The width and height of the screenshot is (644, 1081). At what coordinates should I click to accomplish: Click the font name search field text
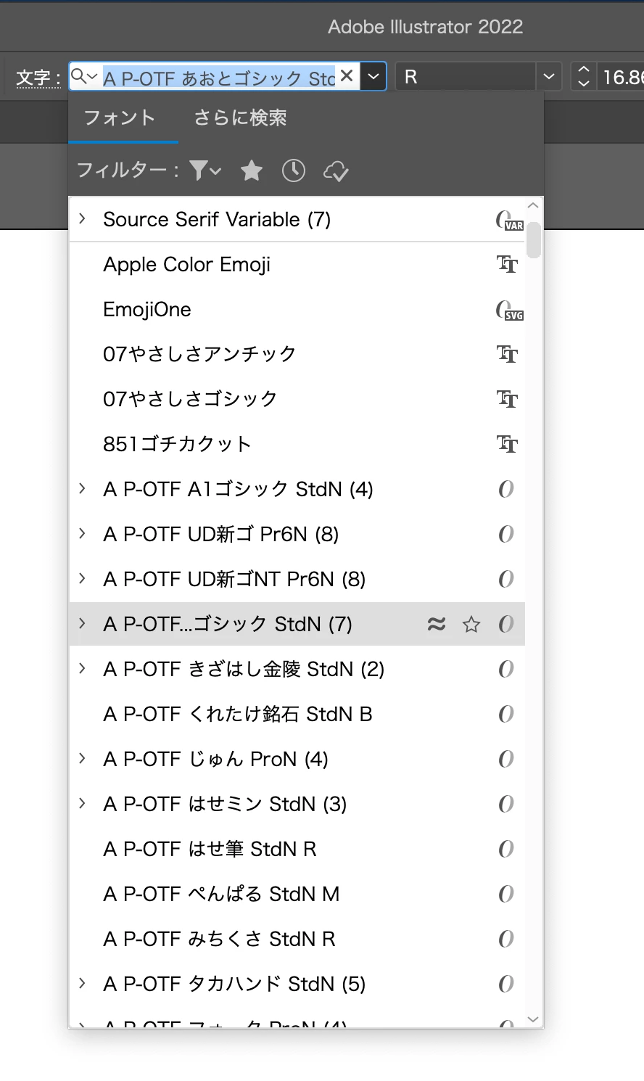219,77
